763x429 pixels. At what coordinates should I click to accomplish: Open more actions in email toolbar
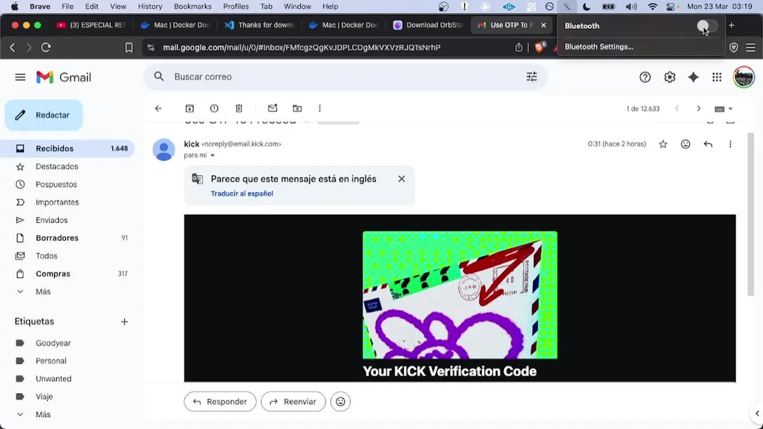click(320, 108)
